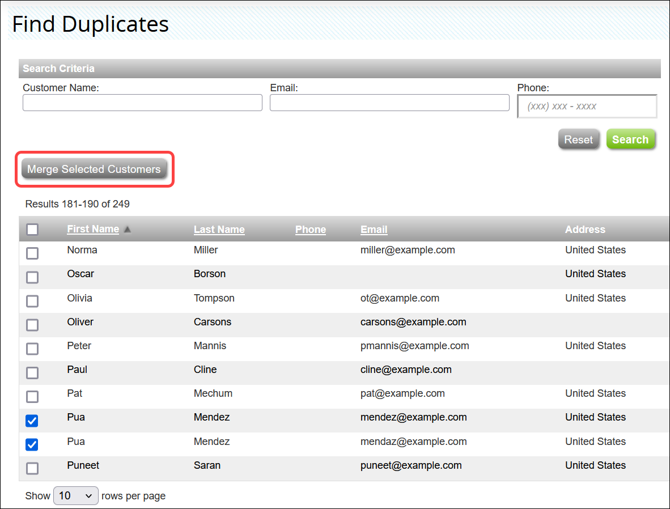Check the Pat Mechum row checkbox

(x=32, y=397)
